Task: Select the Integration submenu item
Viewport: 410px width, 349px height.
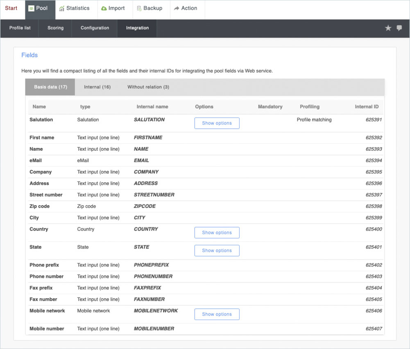Action: (137, 28)
